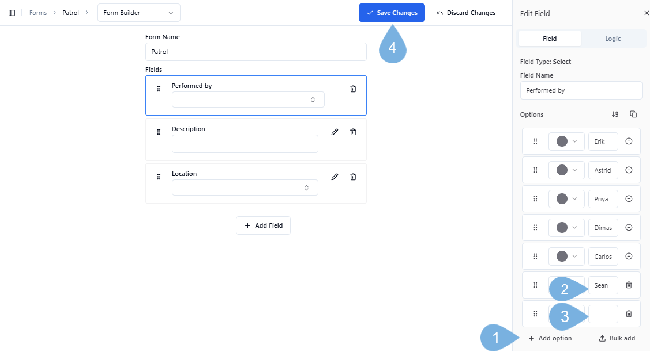Edit the Description field with pencil icon

(335, 132)
